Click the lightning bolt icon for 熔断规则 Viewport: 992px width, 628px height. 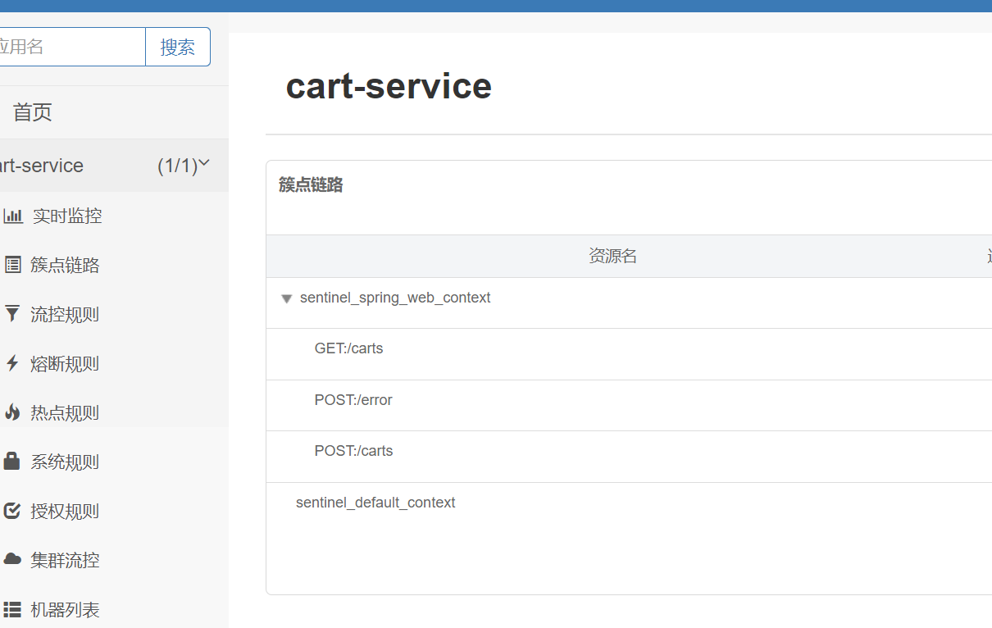tap(12, 363)
